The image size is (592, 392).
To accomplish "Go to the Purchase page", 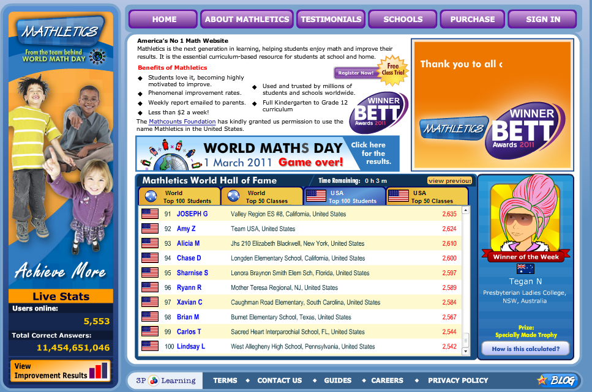I will click(x=473, y=19).
